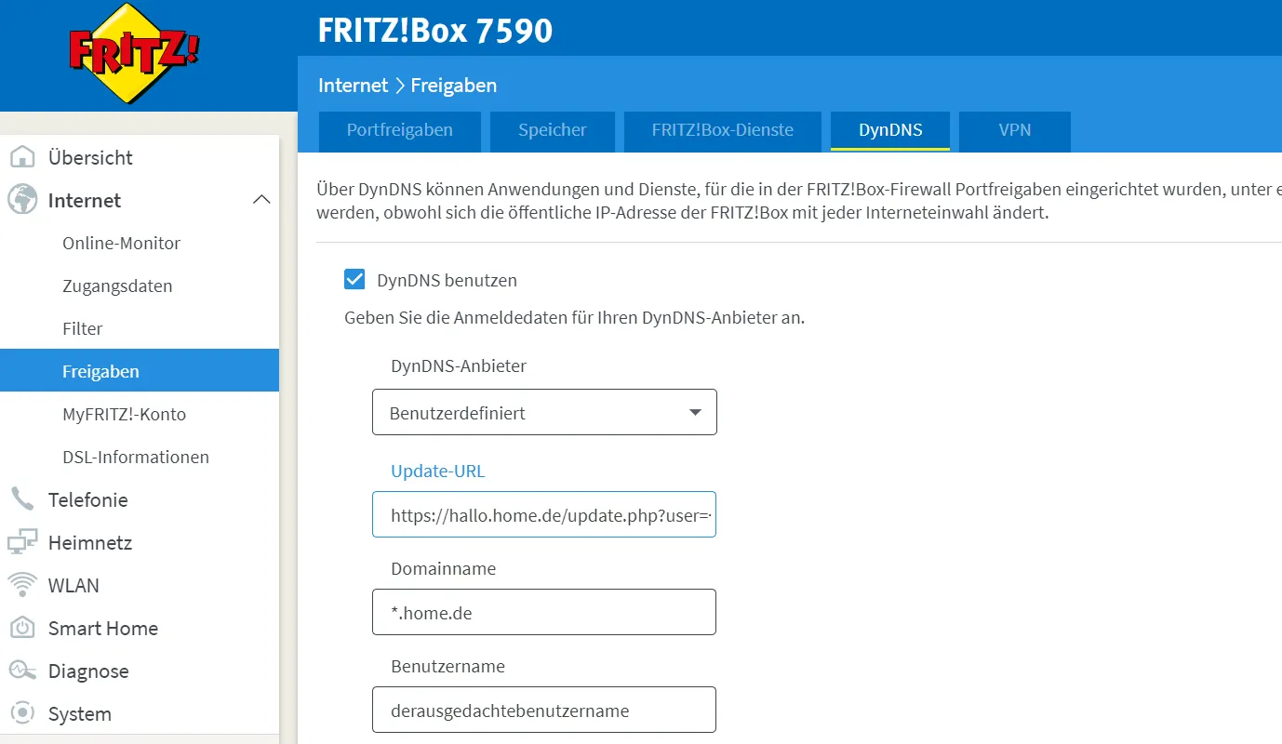Screen dimensions: 1282x744
Task: Click the WLAN wireless signal icon
Action: point(21,585)
